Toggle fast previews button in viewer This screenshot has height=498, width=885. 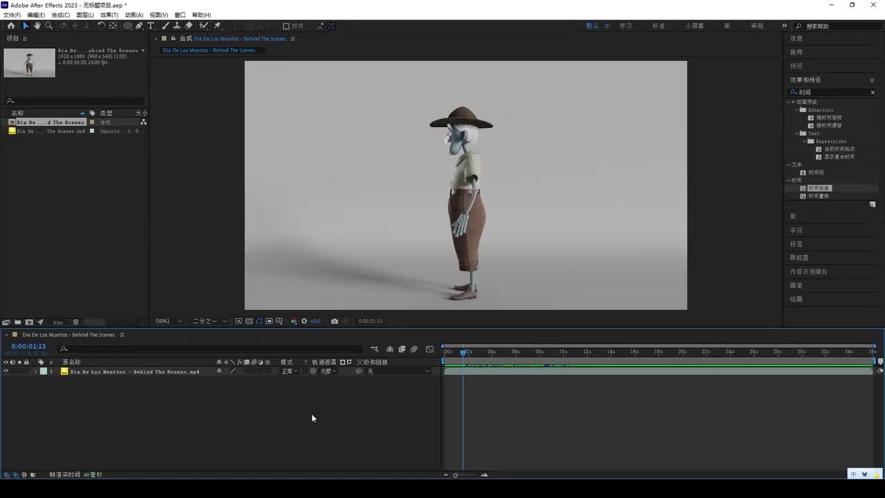point(239,321)
